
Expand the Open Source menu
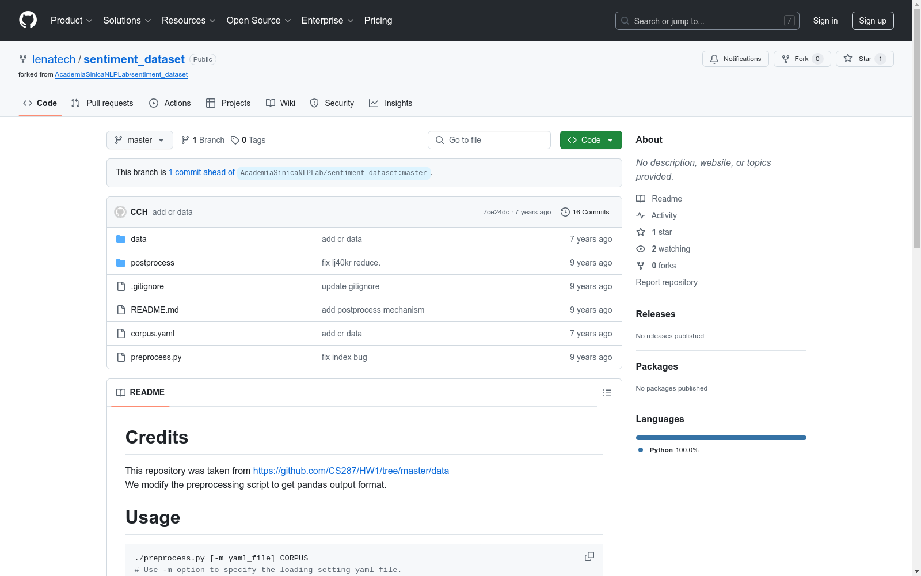coord(259,21)
